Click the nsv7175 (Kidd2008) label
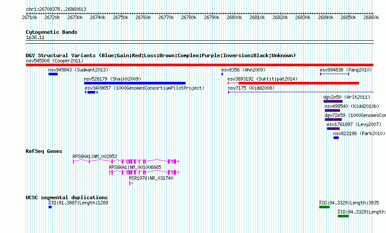The image size is (386, 233). click(251, 88)
